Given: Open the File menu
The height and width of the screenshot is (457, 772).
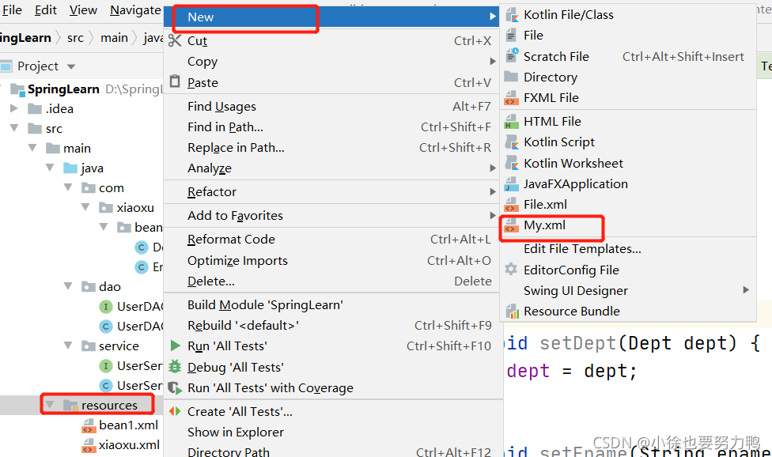Looking at the screenshot, I should click(x=11, y=9).
